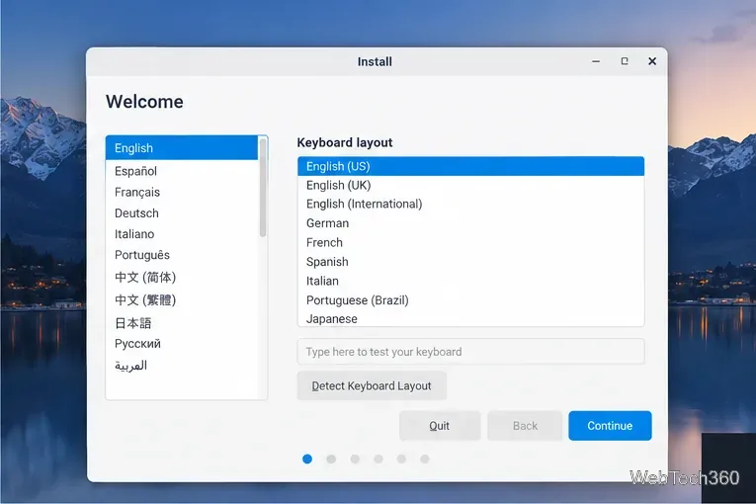Choose Español as the installer language

pyautogui.click(x=182, y=171)
